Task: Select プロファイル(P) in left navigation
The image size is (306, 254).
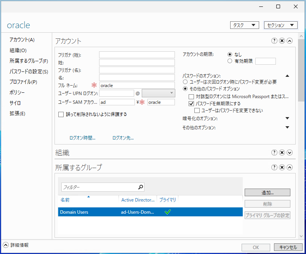Action: pos(23,82)
